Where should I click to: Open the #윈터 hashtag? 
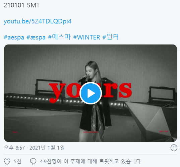pos(110,37)
